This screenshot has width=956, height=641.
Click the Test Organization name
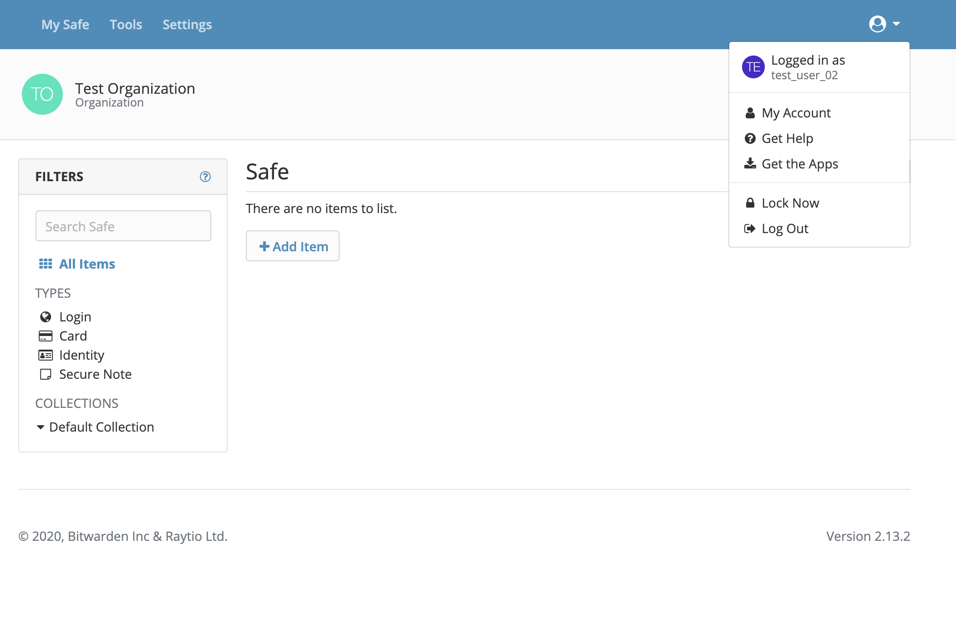135,88
